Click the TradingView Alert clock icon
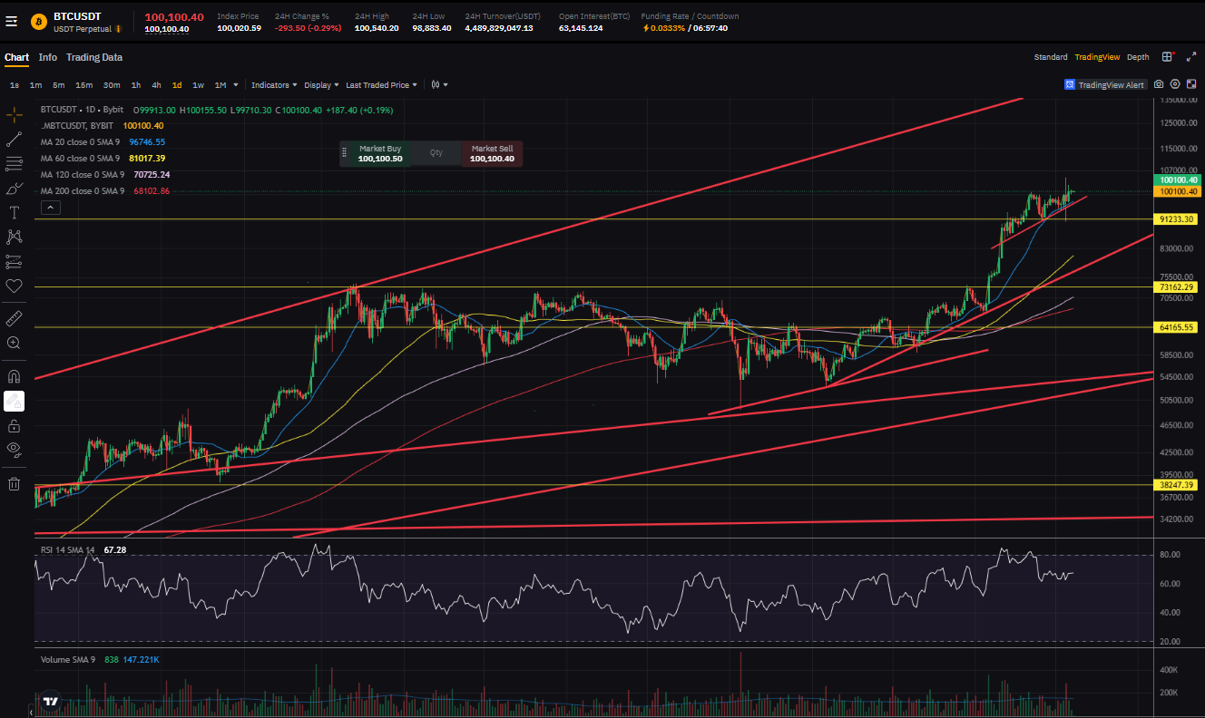The height and width of the screenshot is (718, 1205). [x=1071, y=84]
